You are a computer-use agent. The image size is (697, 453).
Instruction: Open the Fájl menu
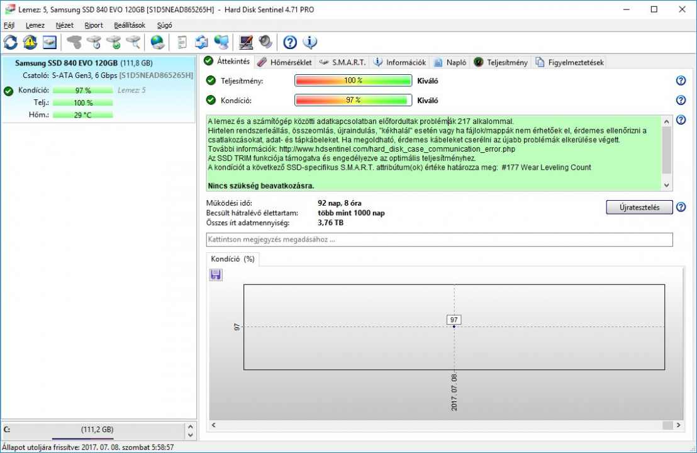pos(9,25)
